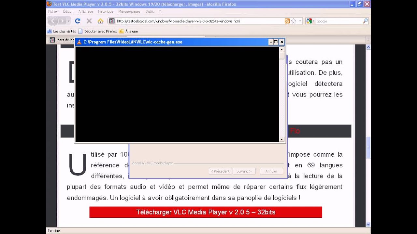Minimize the vlc-cache-gen.exe console window
The width and height of the screenshot is (417, 234).
[271, 42]
